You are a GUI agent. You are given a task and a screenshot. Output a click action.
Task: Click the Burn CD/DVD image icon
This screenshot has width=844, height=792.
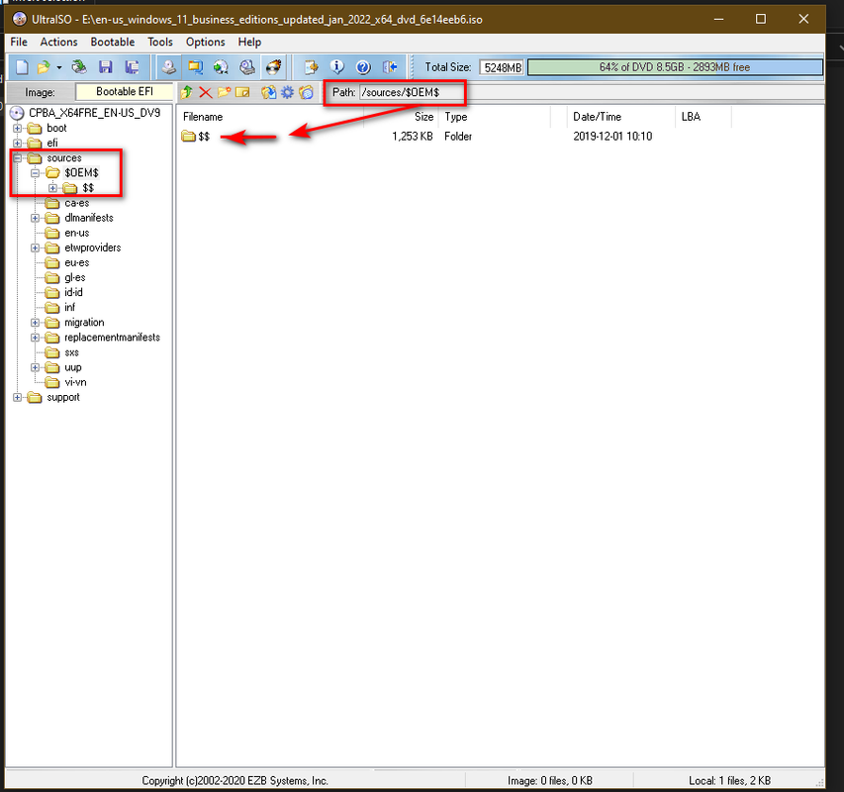pyautogui.click(x=273, y=67)
